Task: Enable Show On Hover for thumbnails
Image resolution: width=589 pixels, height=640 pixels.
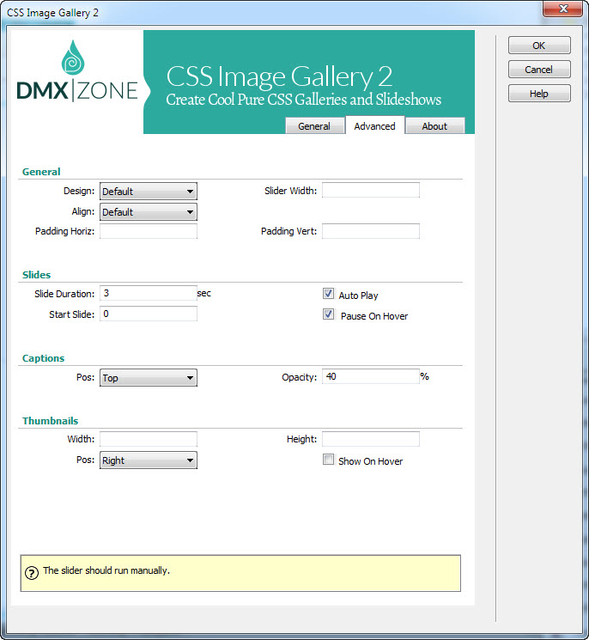Action: 328,460
